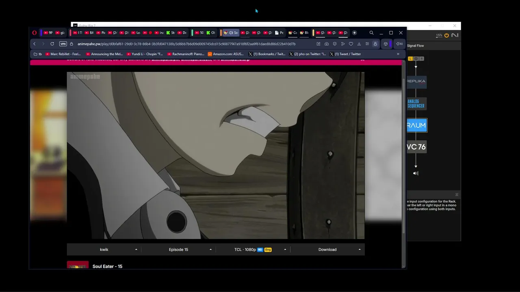Open the 'kwik' provider dropdown

tap(104, 250)
